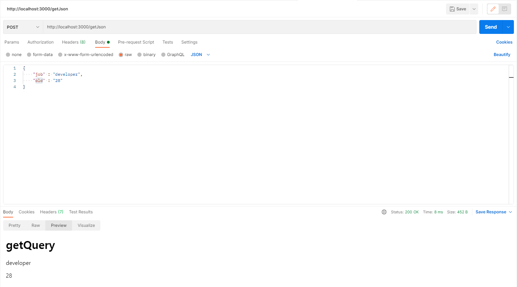The image size is (517, 287).
Task: Expand the Send button options arrow
Action: tap(508, 27)
